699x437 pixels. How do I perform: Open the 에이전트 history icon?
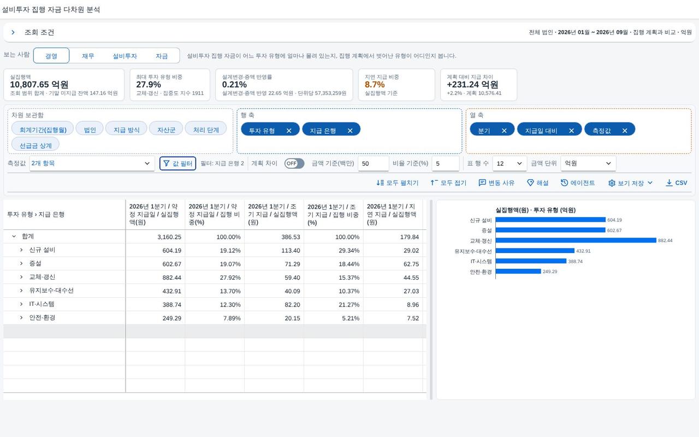[565, 183]
